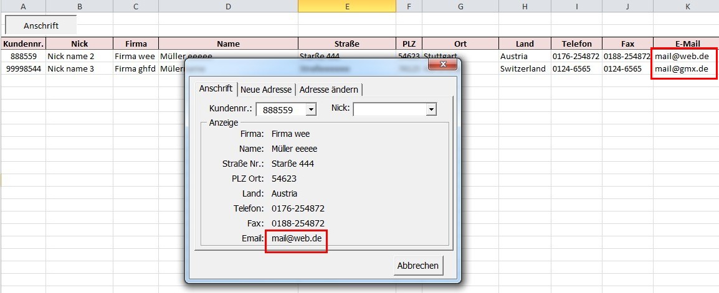Click the Telefon header cell
The width and height of the screenshot is (719, 293).
[x=576, y=44]
